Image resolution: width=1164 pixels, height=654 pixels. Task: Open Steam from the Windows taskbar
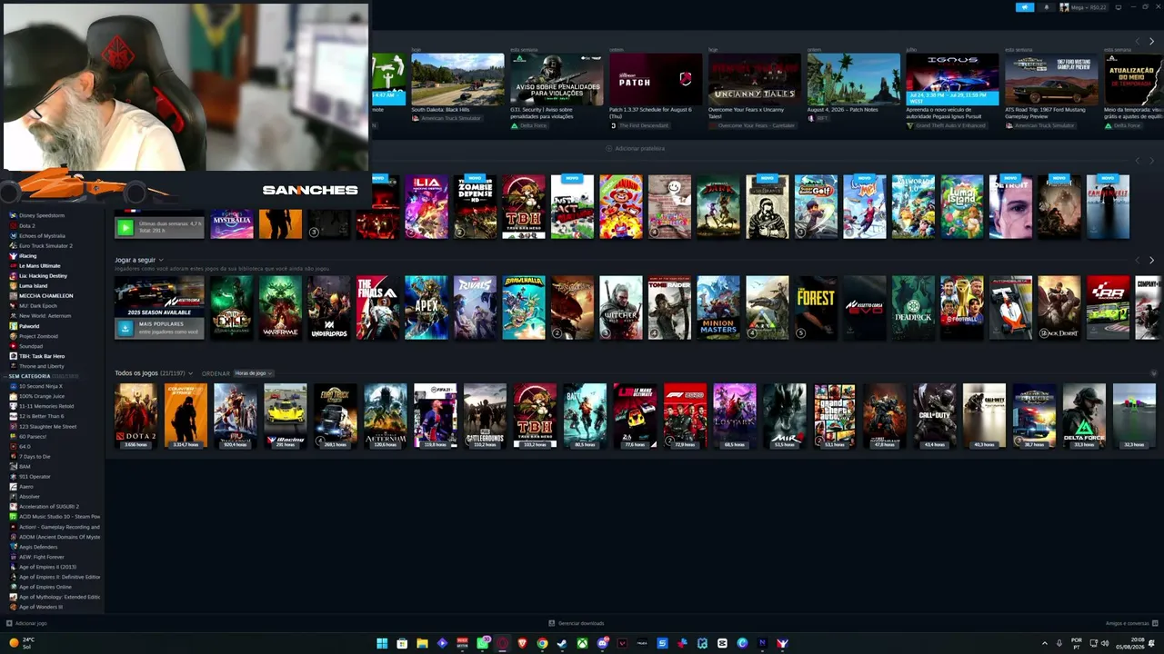562,643
